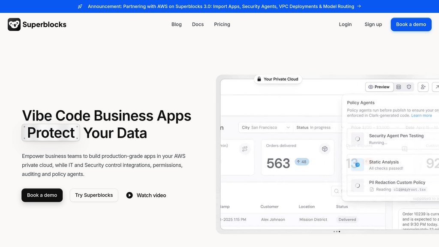This screenshot has height=247, width=439.
Task: Click the code view icon next to Preview
Action: tap(399, 87)
